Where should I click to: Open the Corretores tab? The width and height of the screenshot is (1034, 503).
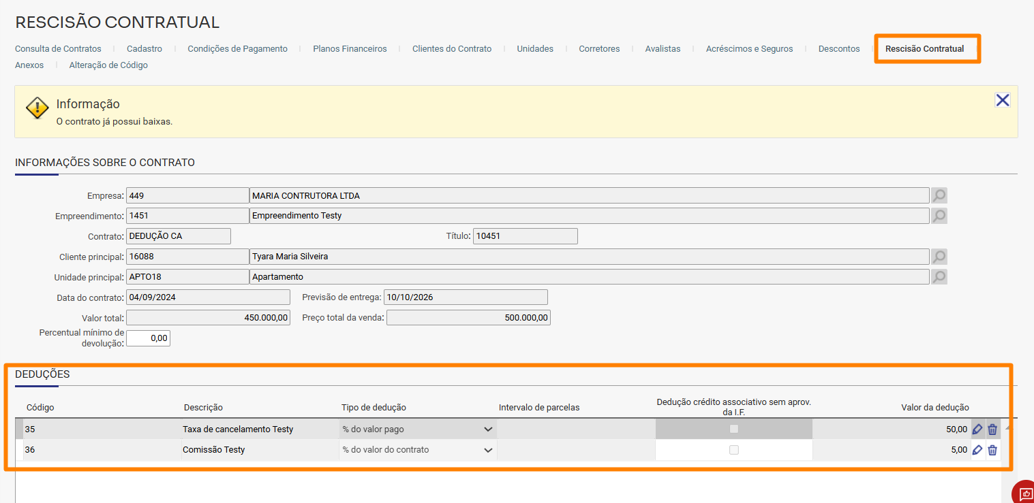click(x=599, y=49)
